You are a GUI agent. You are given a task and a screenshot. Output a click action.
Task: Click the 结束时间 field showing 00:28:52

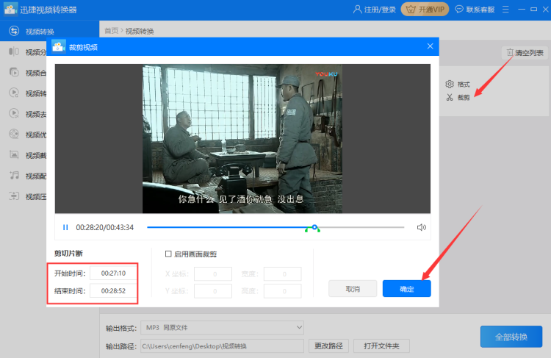pyautogui.click(x=113, y=291)
